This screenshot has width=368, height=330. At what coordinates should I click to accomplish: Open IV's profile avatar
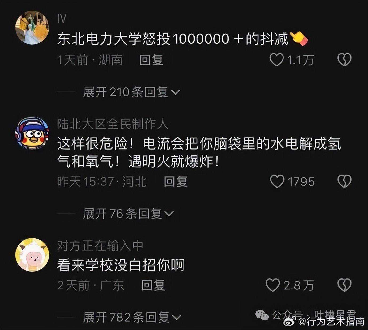(32, 27)
